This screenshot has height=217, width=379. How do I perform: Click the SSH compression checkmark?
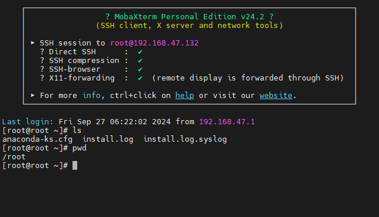(x=140, y=61)
